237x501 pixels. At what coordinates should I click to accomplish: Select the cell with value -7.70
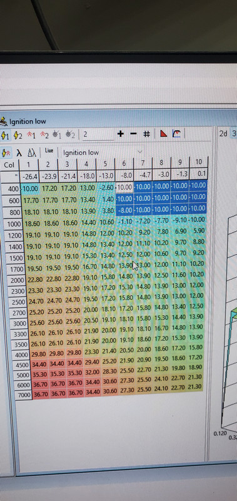[162, 221]
